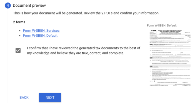Click the BACK button
The height and width of the screenshot is (104, 195).
[x=24, y=98]
